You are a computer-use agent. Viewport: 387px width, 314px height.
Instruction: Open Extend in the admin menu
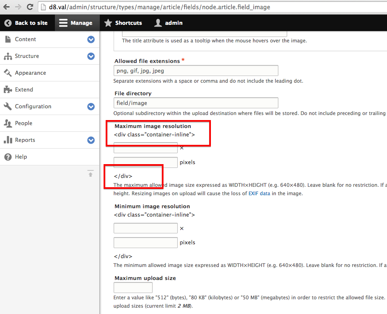[x=24, y=89]
